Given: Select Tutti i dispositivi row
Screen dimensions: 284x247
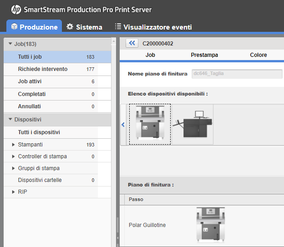Looking at the screenshot, I should [57, 132].
